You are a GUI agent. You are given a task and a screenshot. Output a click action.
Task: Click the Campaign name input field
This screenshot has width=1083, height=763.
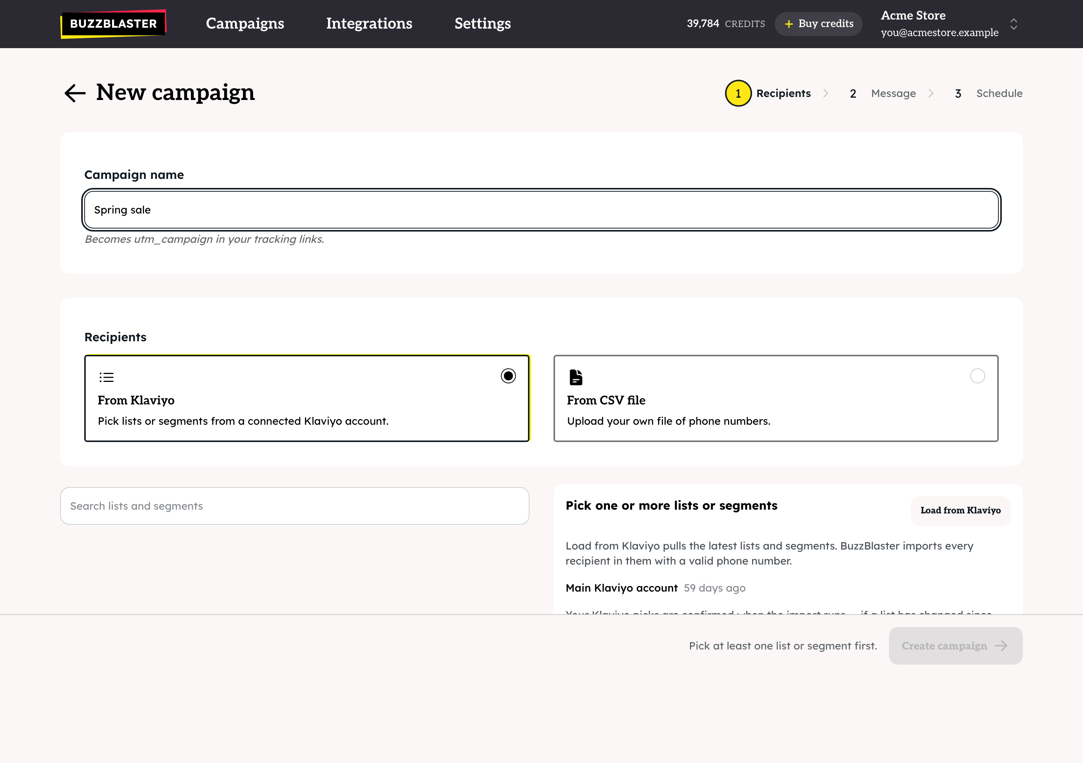[541, 210]
